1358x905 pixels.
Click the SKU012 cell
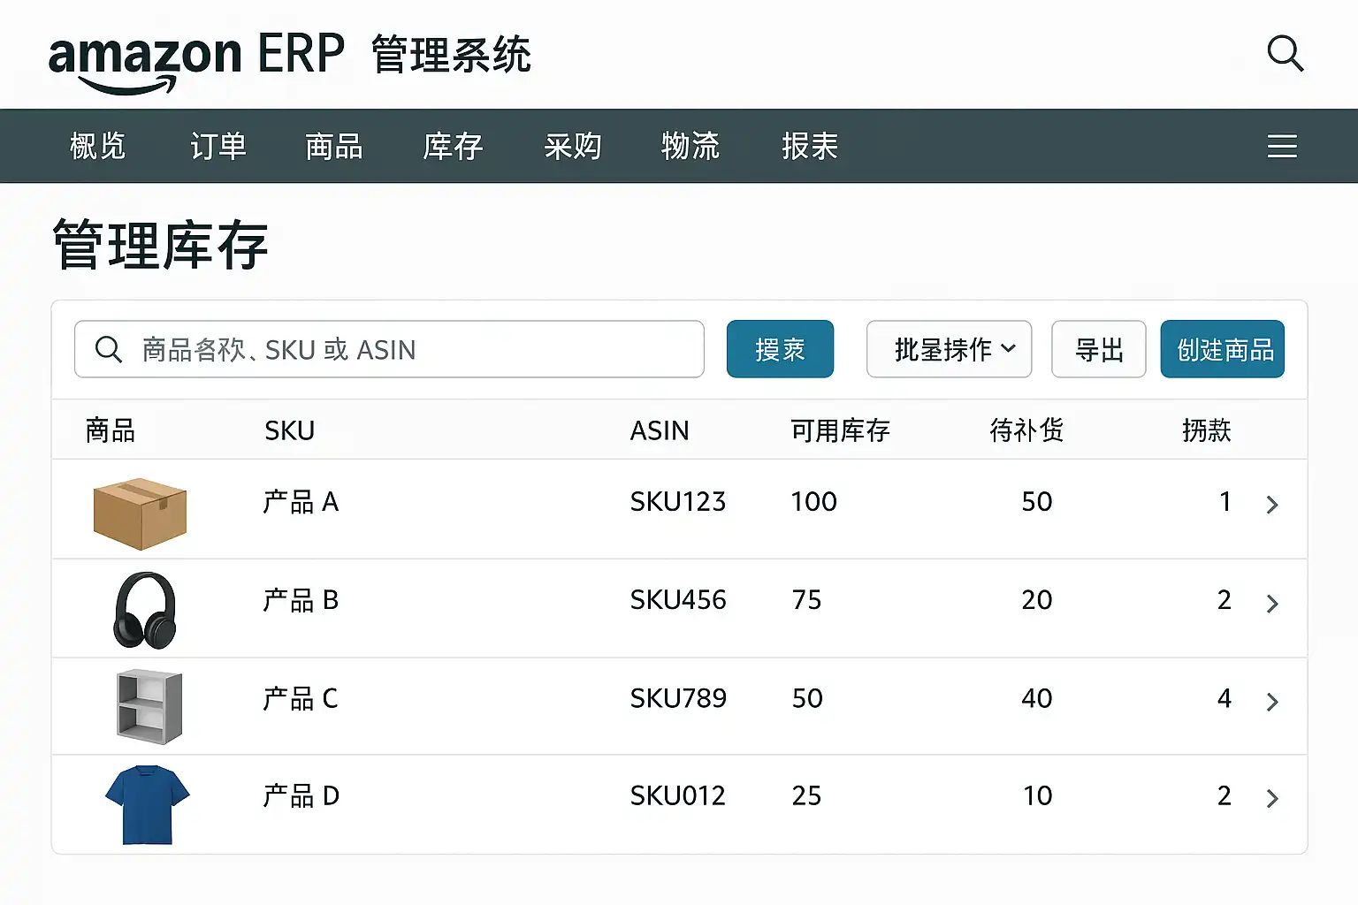(x=678, y=795)
